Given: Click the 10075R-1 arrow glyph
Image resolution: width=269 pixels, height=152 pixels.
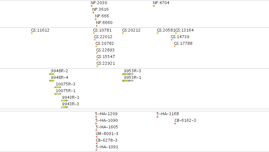Looking at the screenshot, I should [58, 94].
